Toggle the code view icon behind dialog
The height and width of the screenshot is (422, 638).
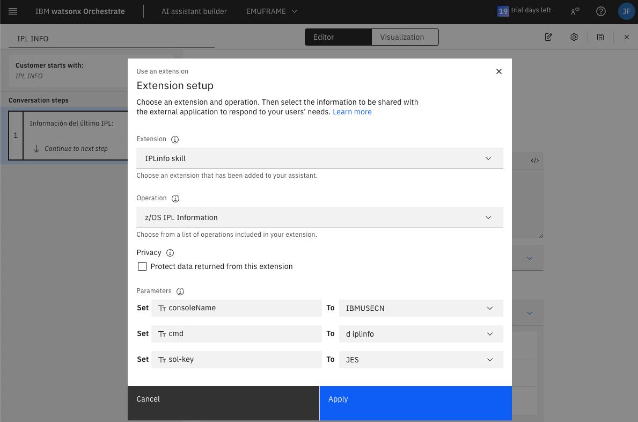pyautogui.click(x=534, y=161)
